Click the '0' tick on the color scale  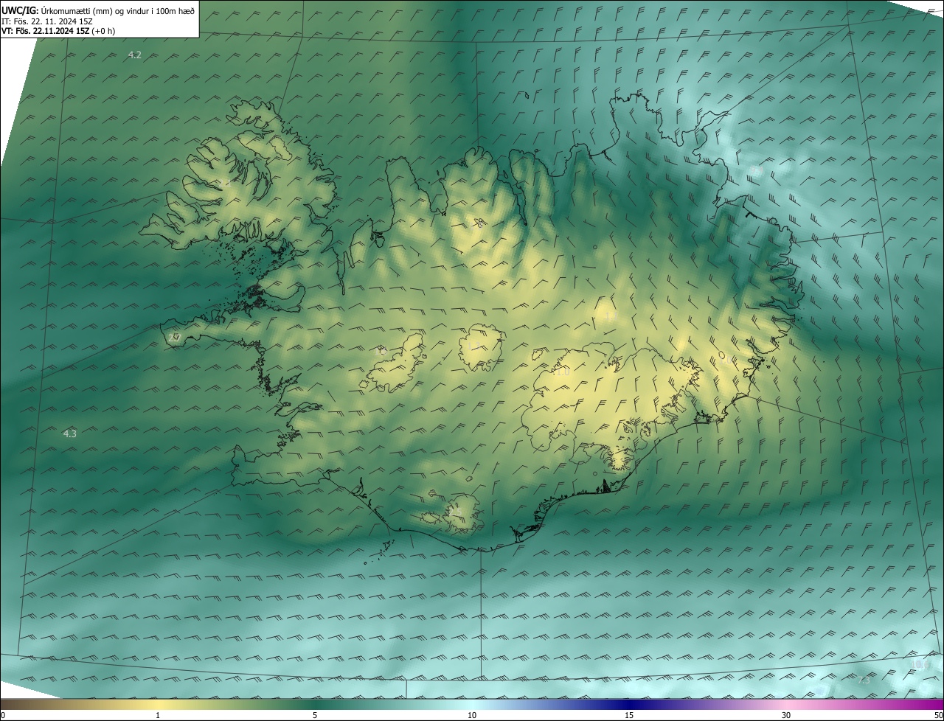click(3, 715)
